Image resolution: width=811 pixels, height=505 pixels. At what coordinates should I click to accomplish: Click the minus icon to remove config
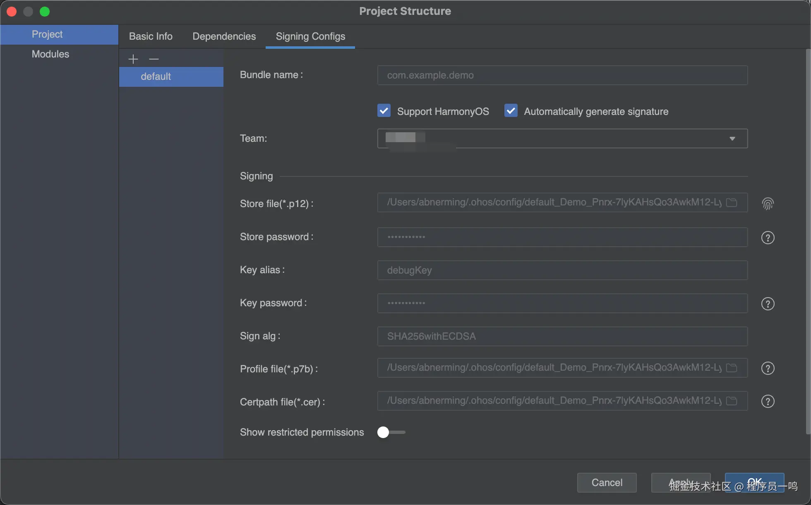tap(154, 59)
